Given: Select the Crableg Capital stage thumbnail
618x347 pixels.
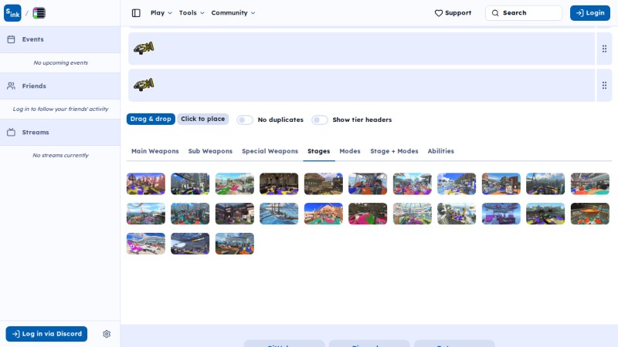Looking at the screenshot, I should click(x=457, y=214).
